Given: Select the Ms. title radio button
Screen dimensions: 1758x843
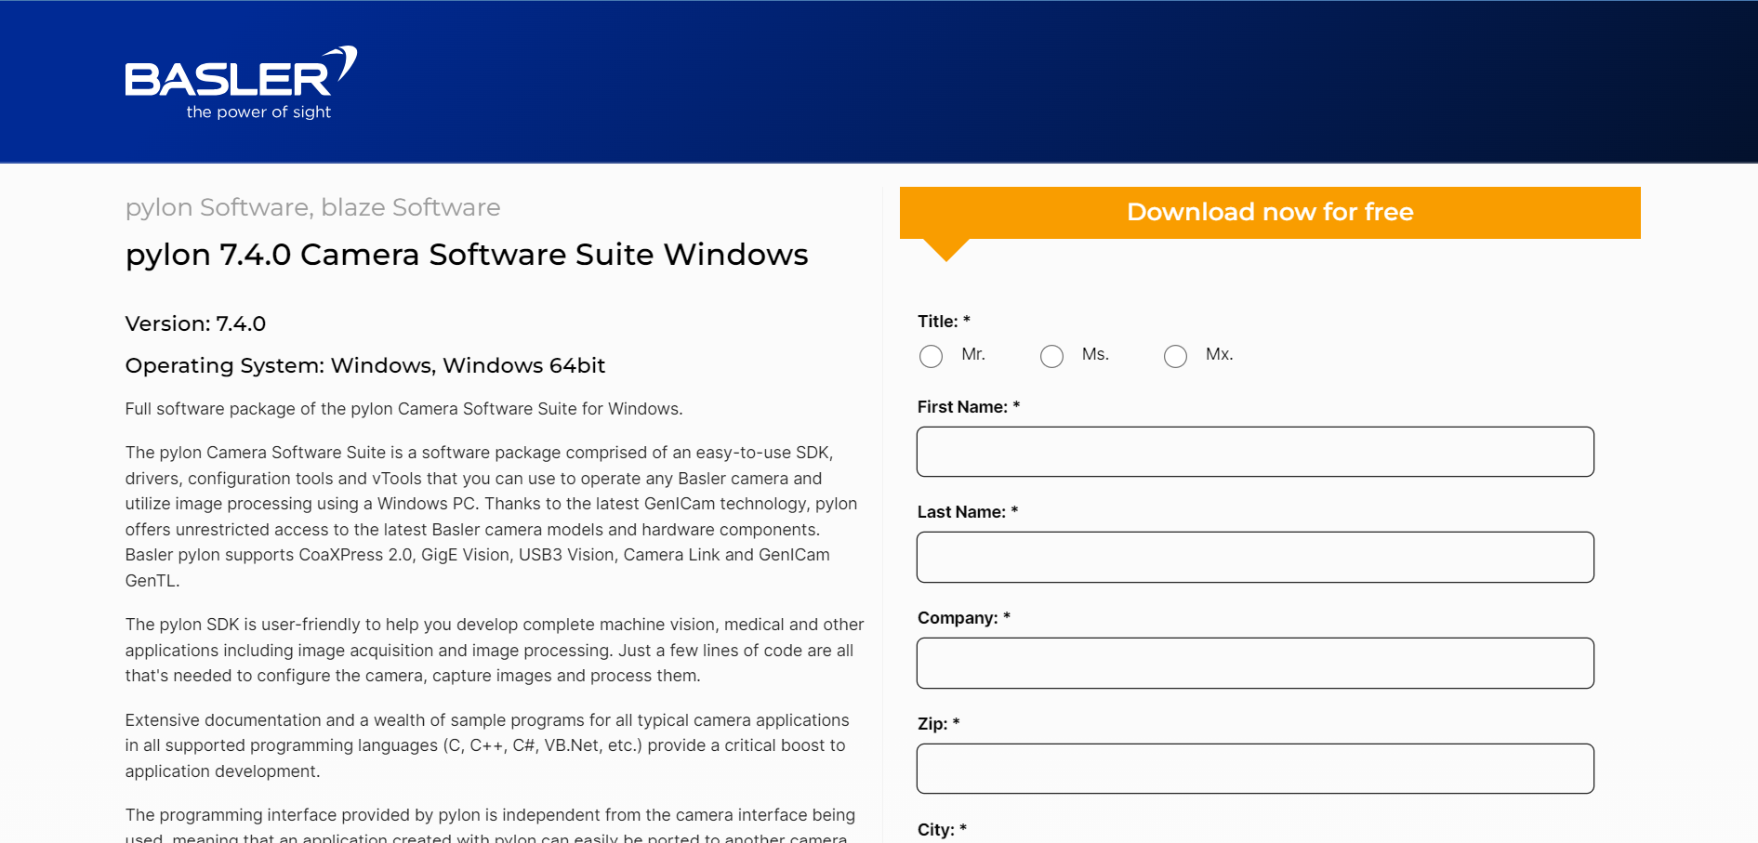Looking at the screenshot, I should [x=1051, y=356].
